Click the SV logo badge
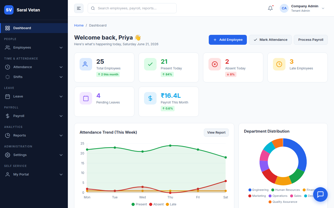 [x=9, y=10]
